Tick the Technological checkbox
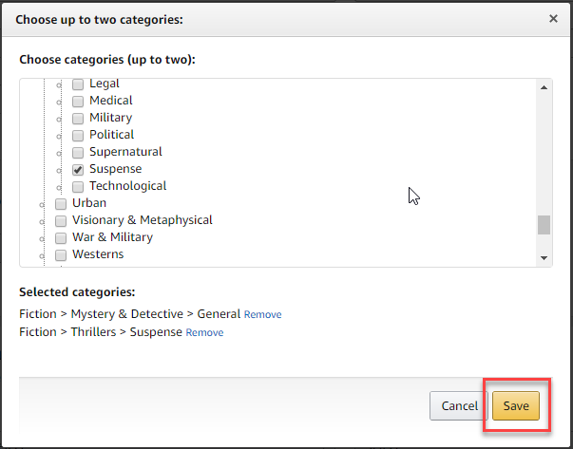The height and width of the screenshot is (449, 573). [78, 187]
